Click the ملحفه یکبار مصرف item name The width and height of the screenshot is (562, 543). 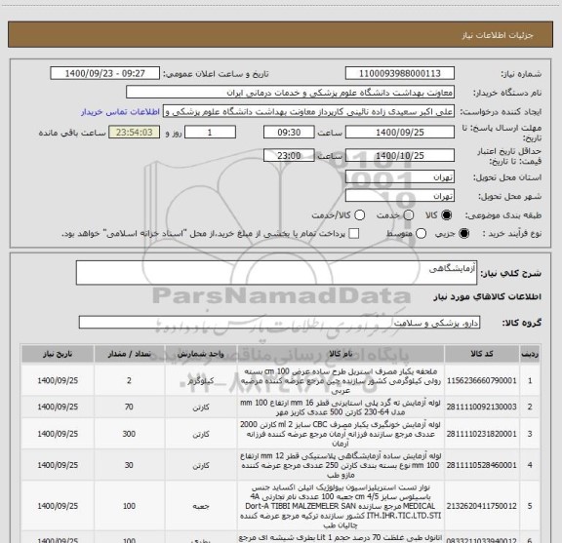[x=341, y=381]
